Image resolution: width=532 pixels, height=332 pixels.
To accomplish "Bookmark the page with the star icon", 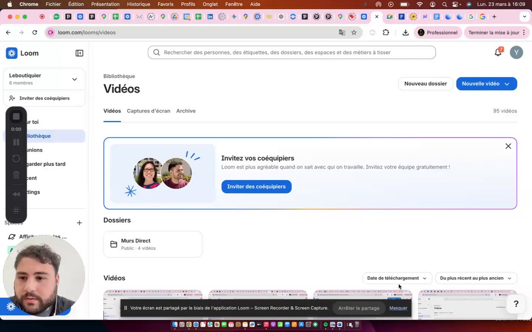I will click(x=354, y=33).
